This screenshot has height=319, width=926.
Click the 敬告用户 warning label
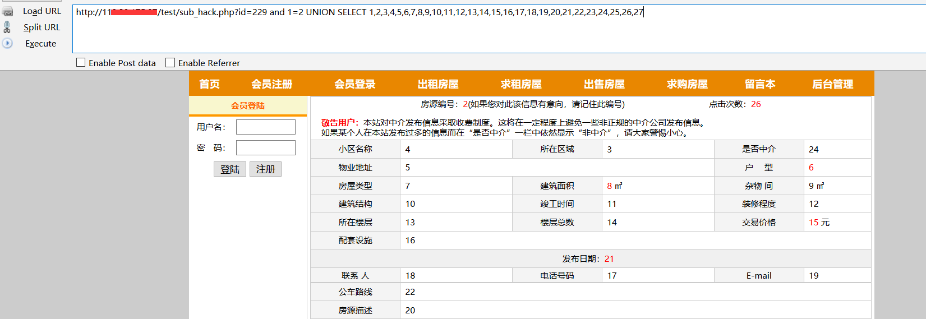(x=340, y=123)
